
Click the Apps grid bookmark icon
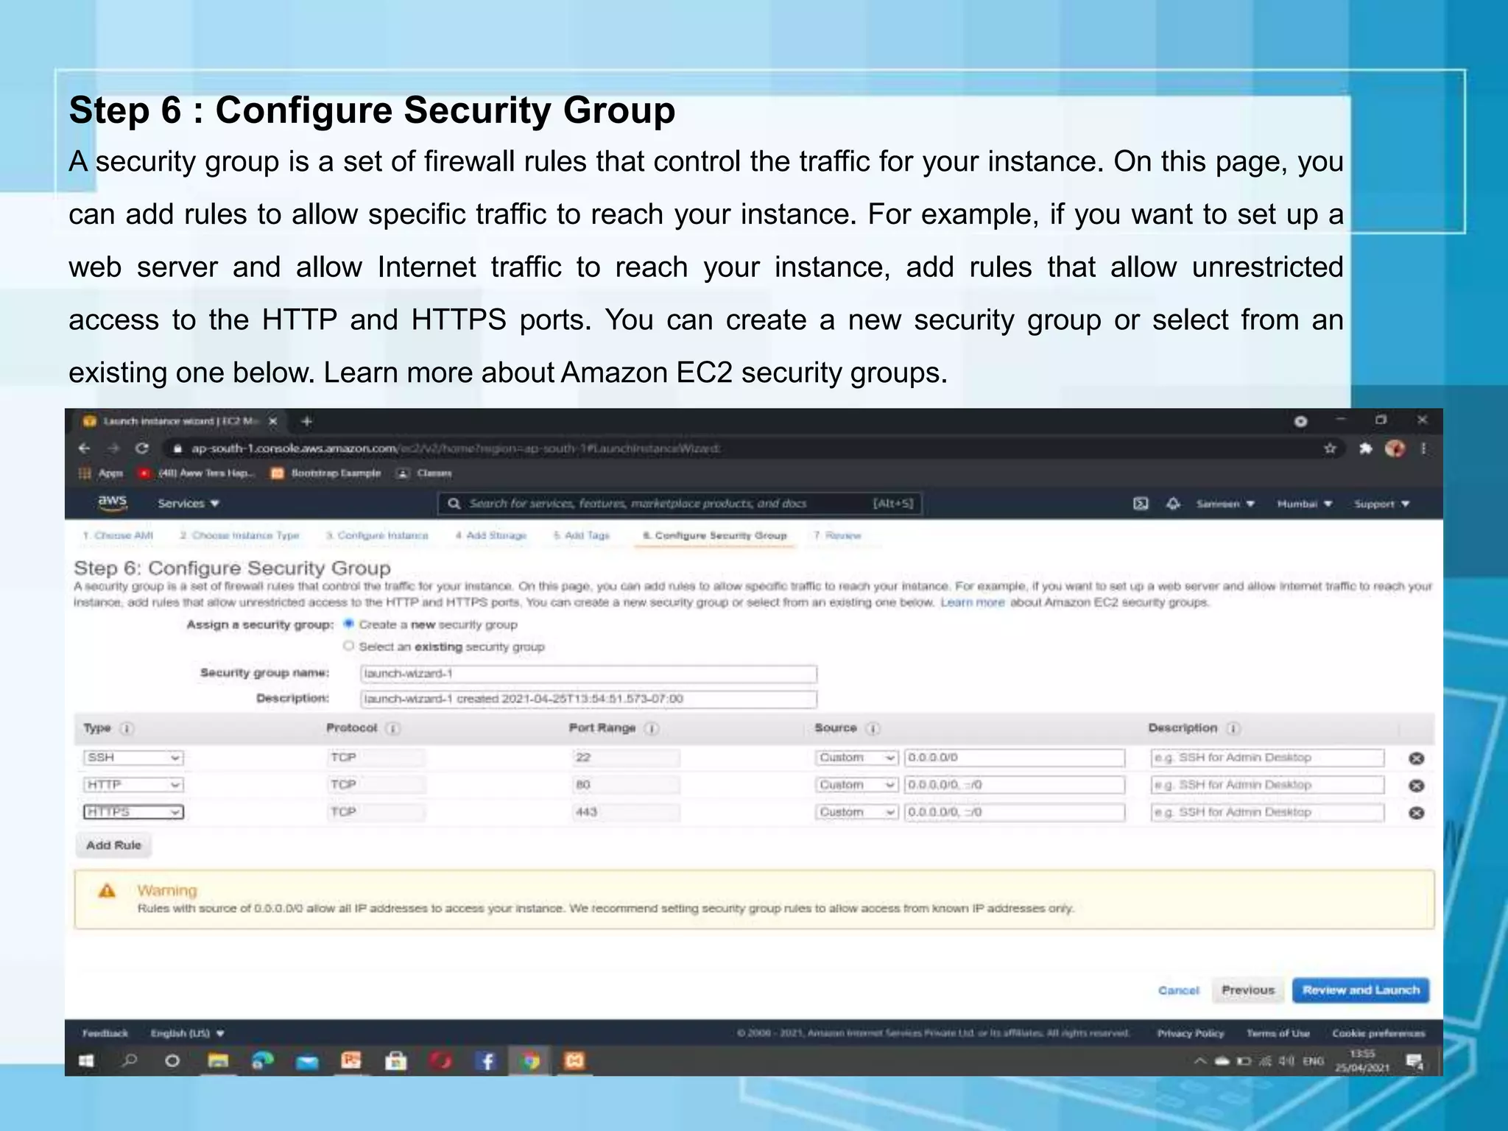pyautogui.click(x=85, y=473)
